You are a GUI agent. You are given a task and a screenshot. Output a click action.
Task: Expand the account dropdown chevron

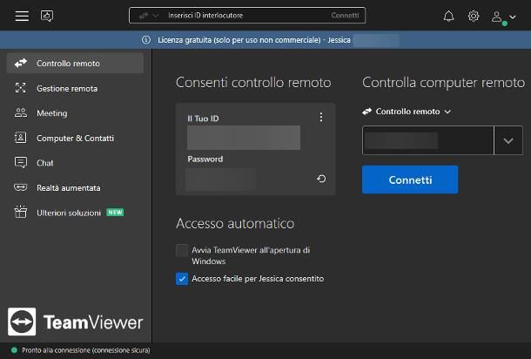point(513,17)
